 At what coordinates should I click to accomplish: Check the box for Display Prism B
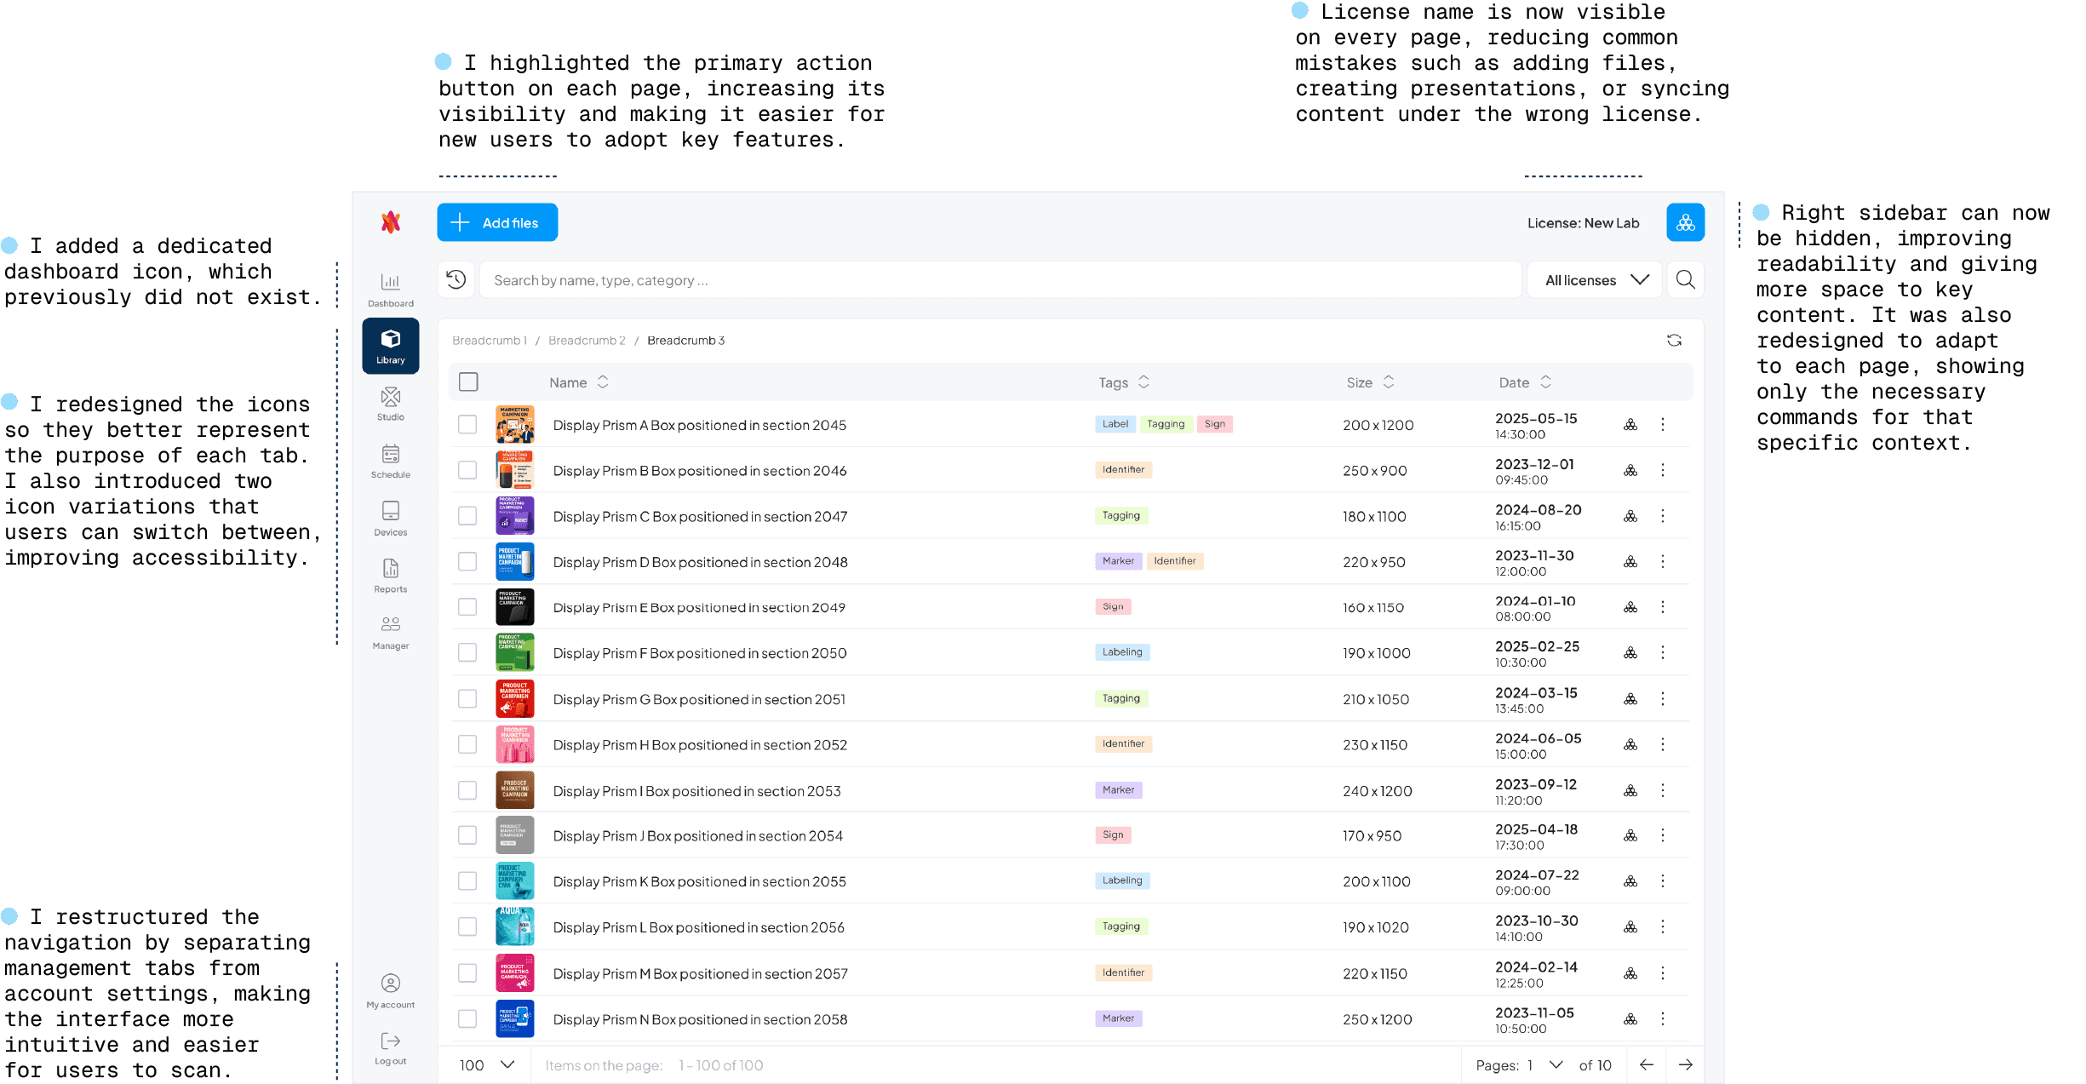coord(467,470)
